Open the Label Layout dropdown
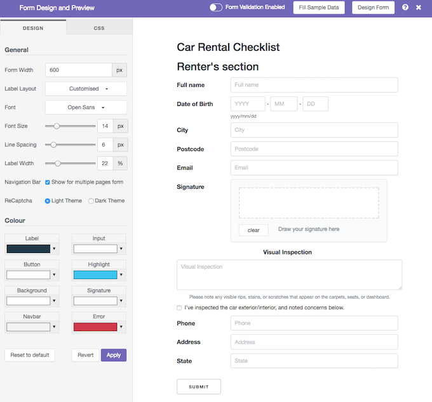The width and height of the screenshot is (432, 402). 86,89
